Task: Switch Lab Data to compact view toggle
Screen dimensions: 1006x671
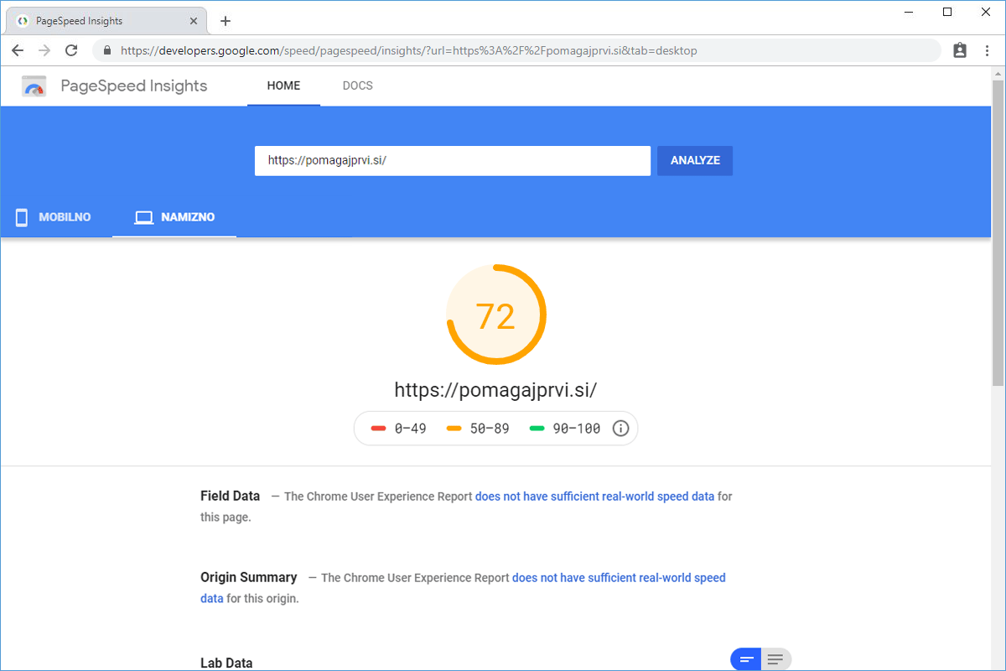Action: tap(745, 659)
